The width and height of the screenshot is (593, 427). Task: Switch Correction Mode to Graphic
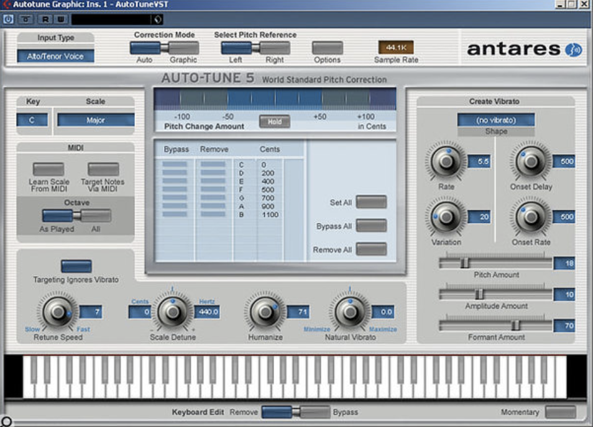click(183, 48)
